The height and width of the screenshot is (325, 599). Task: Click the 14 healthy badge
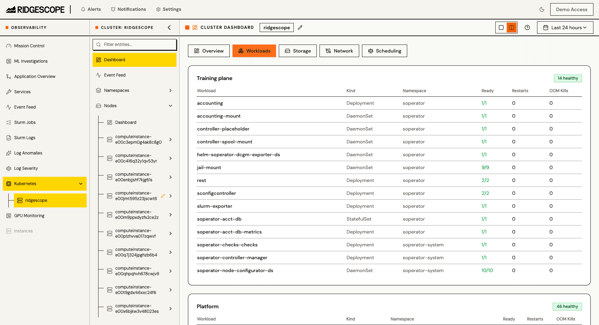[568, 78]
